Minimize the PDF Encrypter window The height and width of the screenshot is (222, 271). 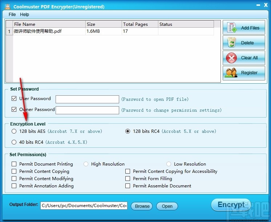[x=258, y=5]
